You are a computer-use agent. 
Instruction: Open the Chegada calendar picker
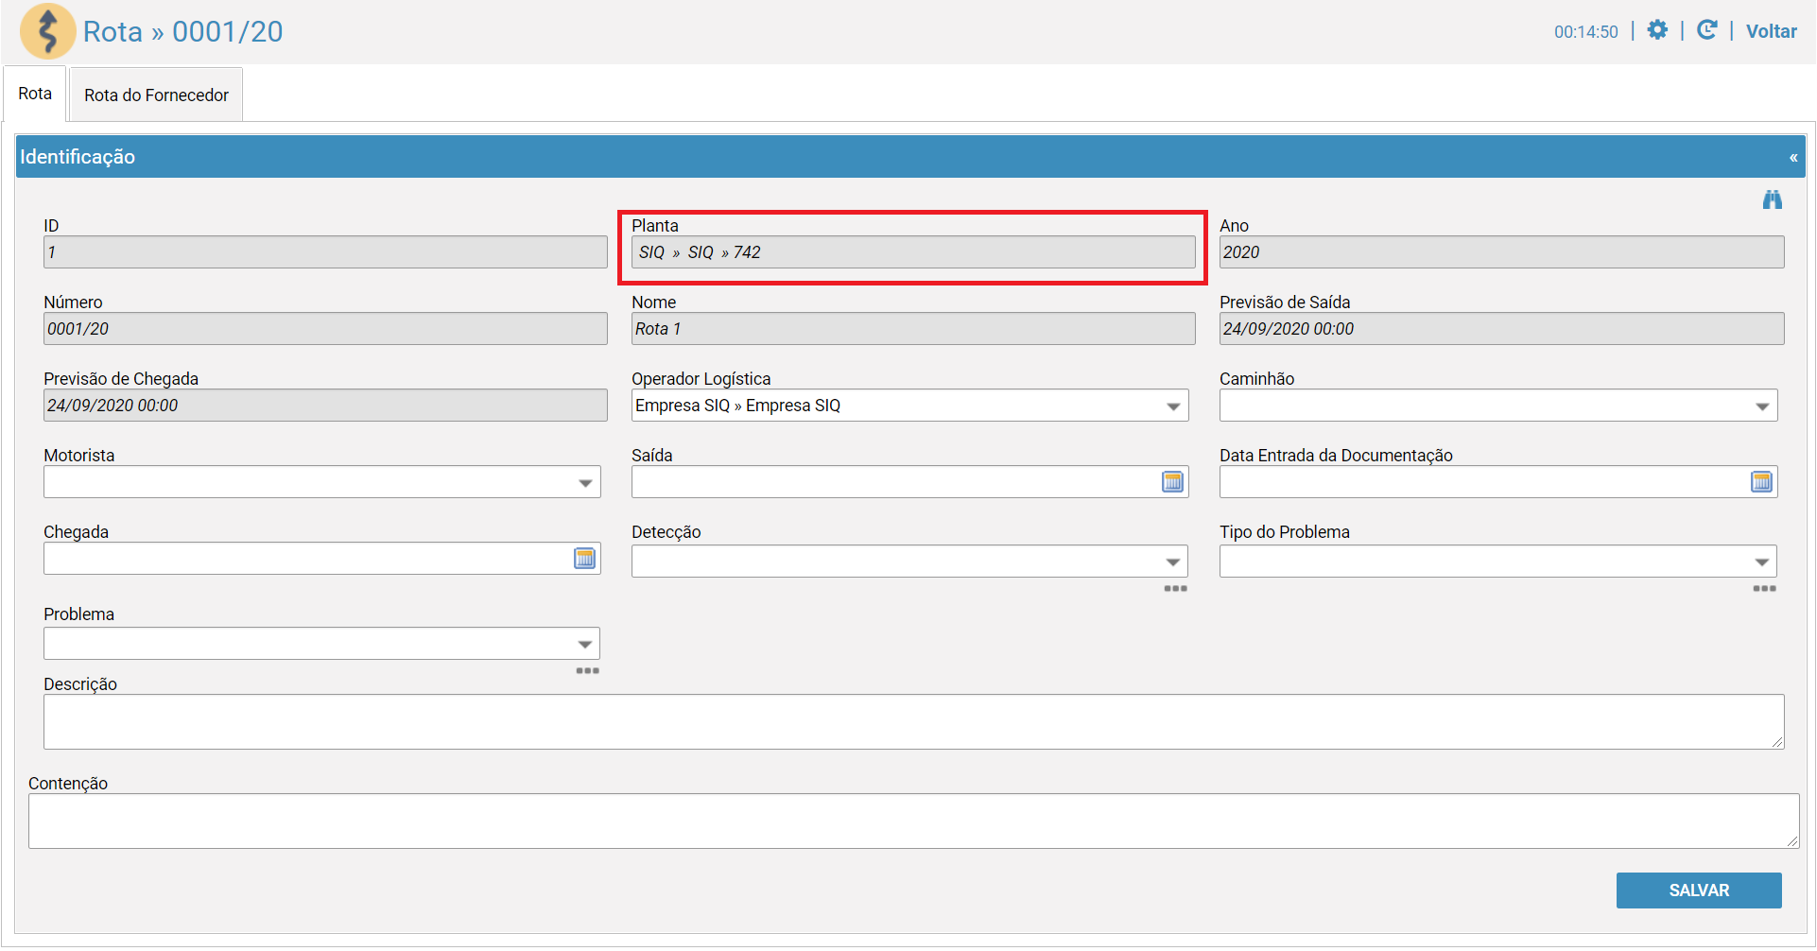pyautogui.click(x=584, y=559)
